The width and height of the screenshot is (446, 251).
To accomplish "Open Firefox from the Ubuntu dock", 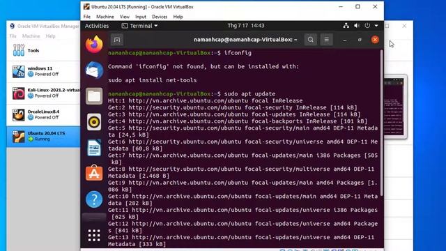I will coord(94,45).
